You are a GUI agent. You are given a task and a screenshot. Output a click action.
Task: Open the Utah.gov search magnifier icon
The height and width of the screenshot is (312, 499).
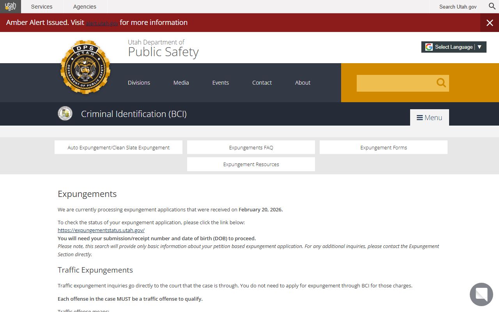[492, 6]
